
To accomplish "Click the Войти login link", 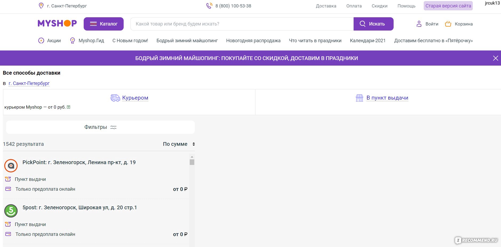I will (432, 24).
